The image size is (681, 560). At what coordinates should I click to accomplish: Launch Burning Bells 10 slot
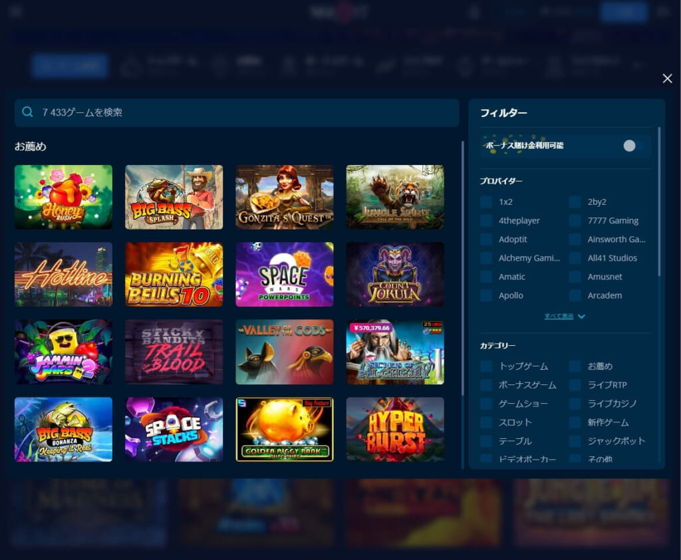tap(174, 274)
